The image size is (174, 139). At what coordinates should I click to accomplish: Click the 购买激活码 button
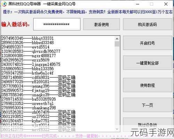pos(147,24)
